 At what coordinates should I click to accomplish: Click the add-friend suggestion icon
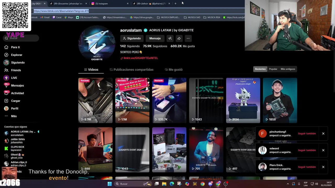pos(170,38)
